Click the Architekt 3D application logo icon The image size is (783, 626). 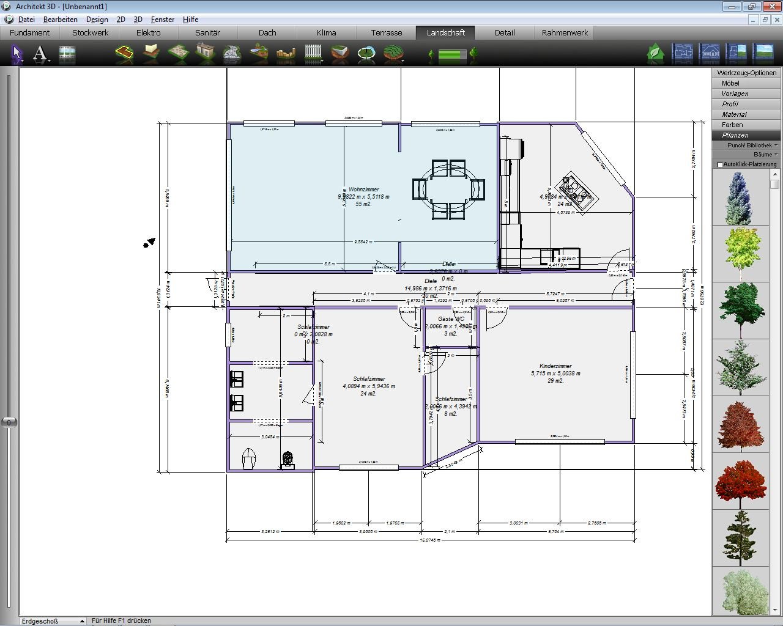(x=7, y=6)
